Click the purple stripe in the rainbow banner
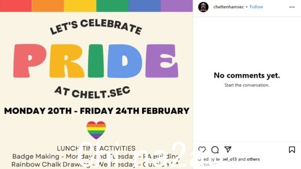 [176, 6]
